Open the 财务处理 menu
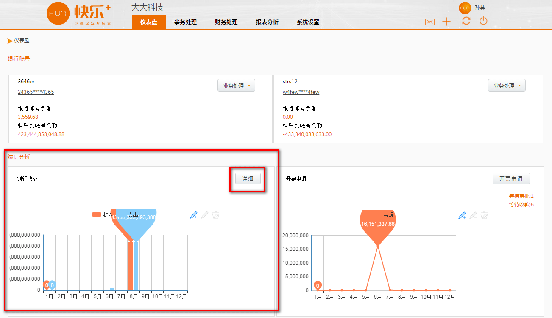Image resolution: width=552 pixels, height=318 pixels. (226, 22)
